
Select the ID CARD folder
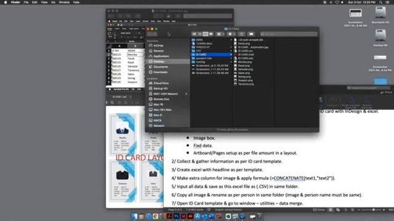[212, 55]
